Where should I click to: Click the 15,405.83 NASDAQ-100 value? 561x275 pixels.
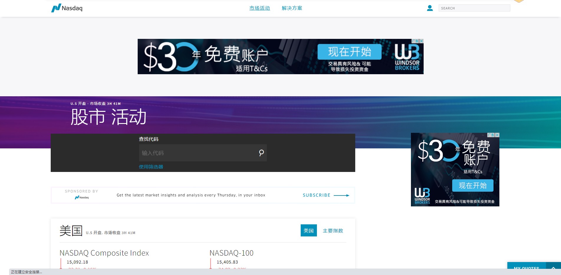(x=227, y=262)
